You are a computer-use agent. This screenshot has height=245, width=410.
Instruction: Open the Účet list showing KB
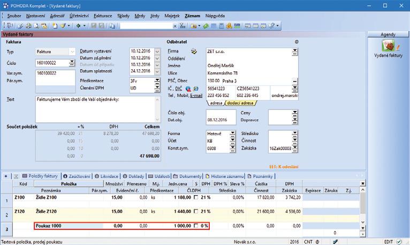coord(232,141)
